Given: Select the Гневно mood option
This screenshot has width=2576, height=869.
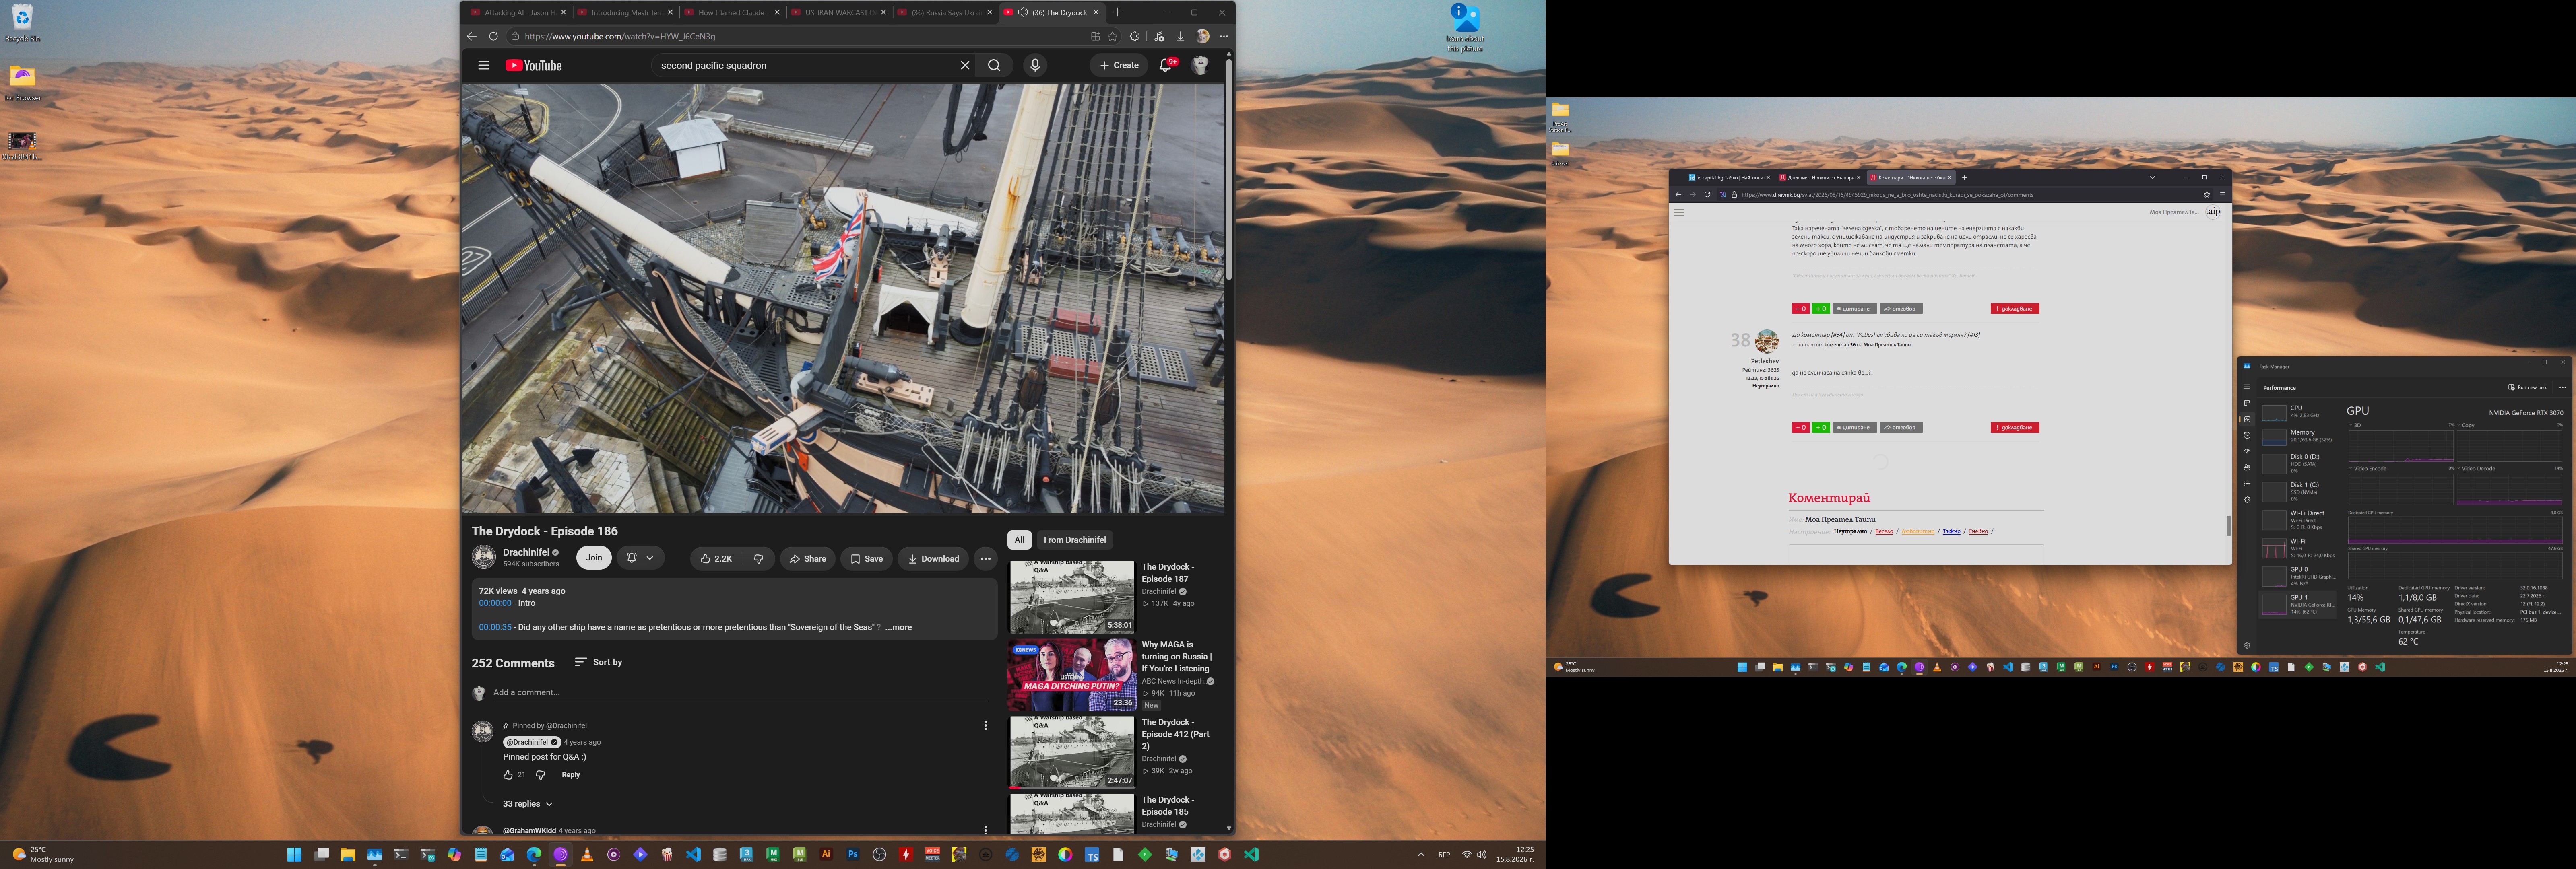Looking at the screenshot, I should tap(1978, 531).
